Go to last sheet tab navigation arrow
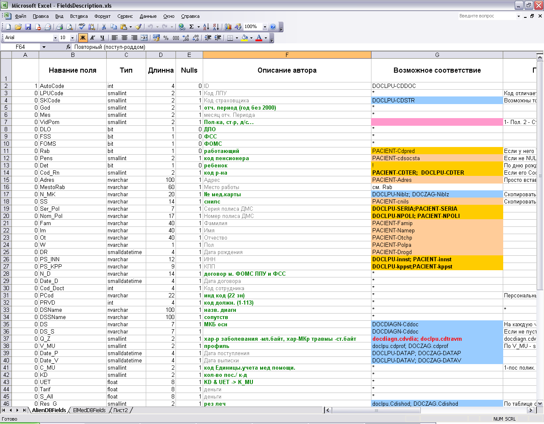Viewport: 544px width, 424px height. [x=25, y=410]
